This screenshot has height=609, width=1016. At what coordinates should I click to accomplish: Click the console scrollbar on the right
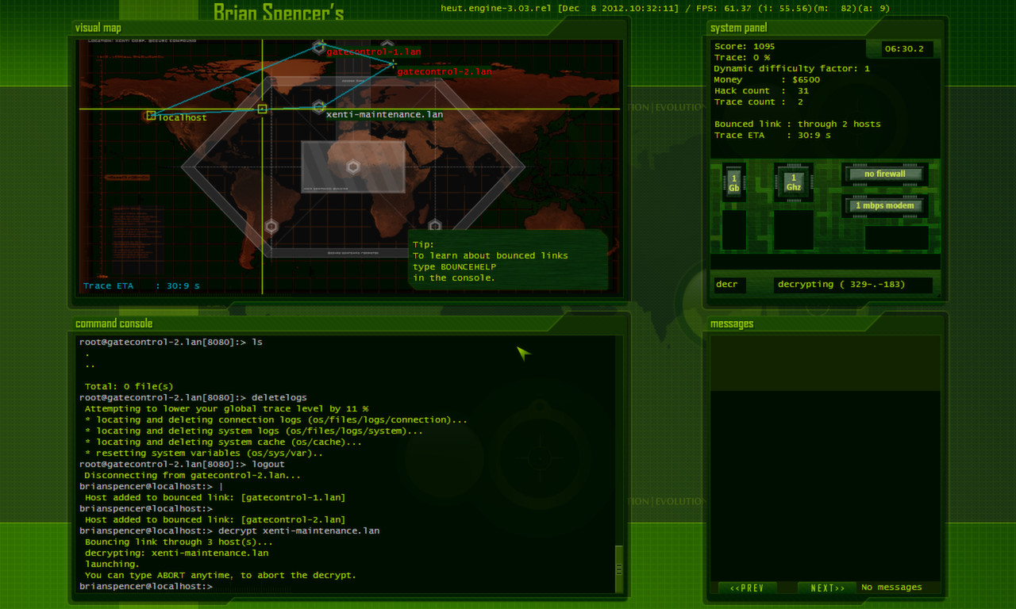pos(619,567)
